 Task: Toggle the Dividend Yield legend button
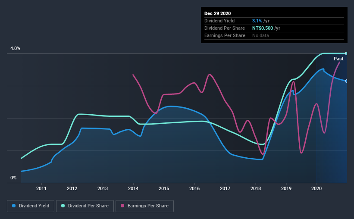click(31, 206)
